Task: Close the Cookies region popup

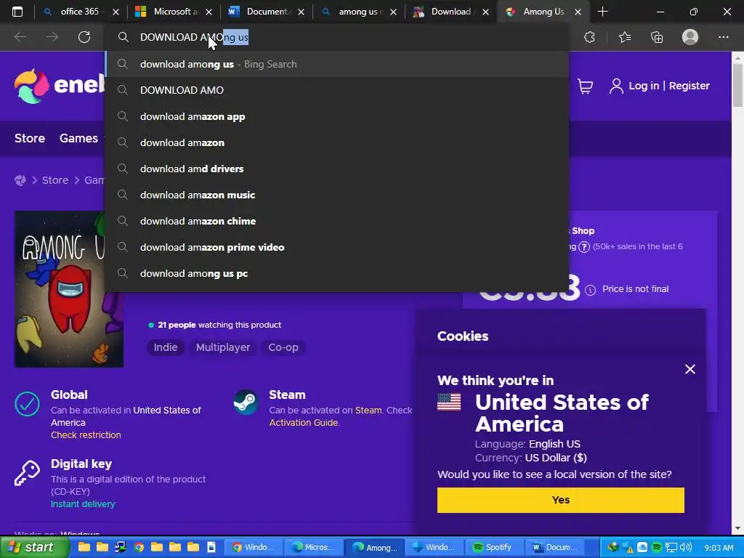Action: point(690,369)
